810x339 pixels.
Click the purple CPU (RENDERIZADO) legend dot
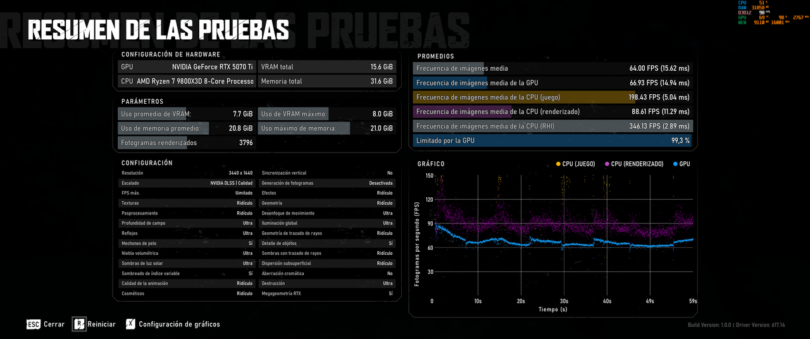pyautogui.click(x=607, y=164)
